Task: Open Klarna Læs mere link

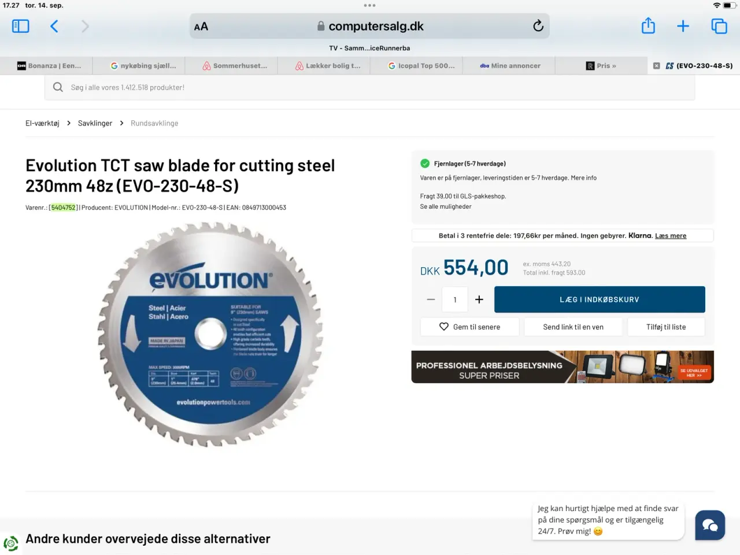Action: (671, 236)
